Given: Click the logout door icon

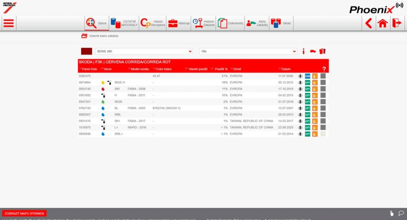Looking at the screenshot, I should (397, 23).
